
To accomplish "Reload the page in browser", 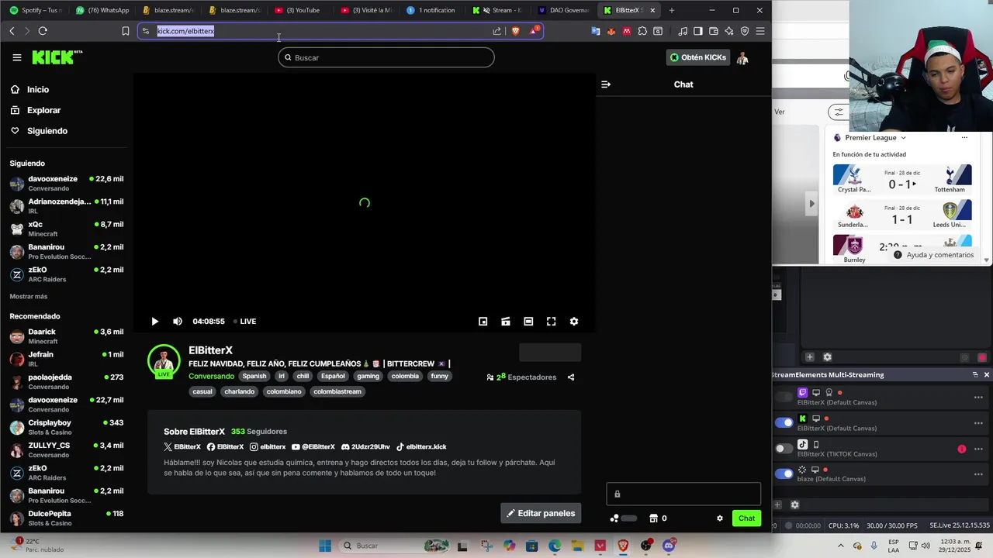I will tap(43, 31).
